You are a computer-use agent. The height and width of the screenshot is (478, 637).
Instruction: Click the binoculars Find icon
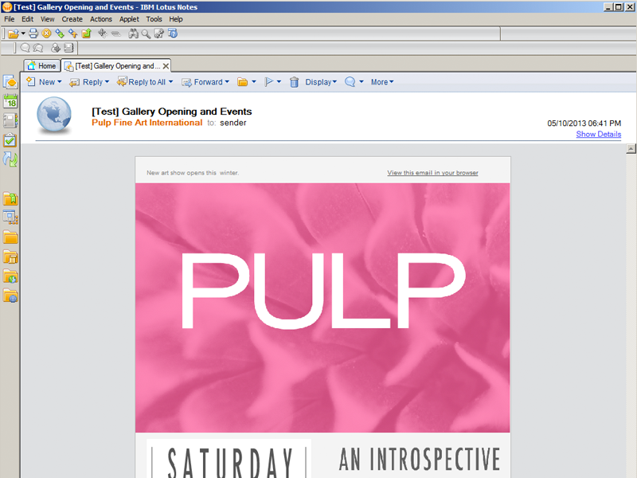click(133, 33)
